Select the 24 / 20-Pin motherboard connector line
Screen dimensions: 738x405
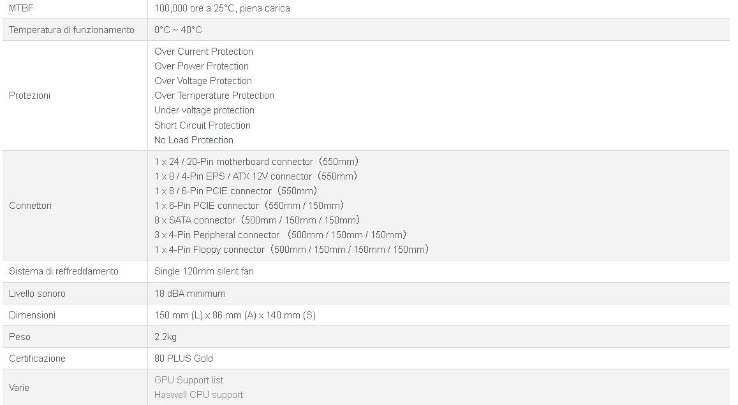[x=256, y=162]
